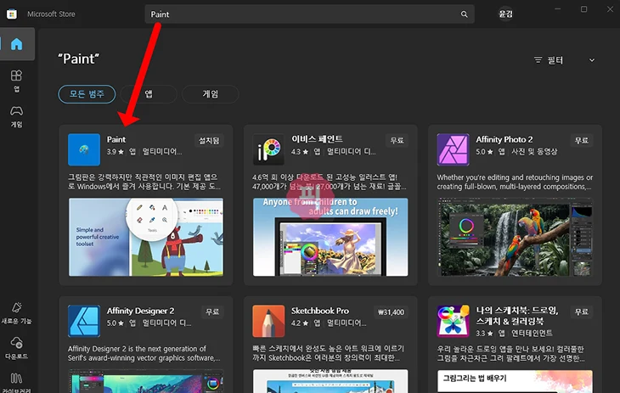Open the user profile avatar

pos(505,14)
